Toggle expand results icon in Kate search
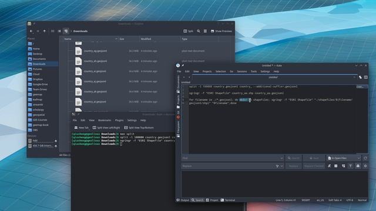The width and height of the screenshot is (376, 211). click(x=344, y=166)
